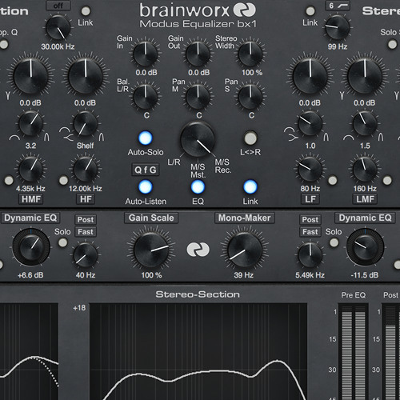Toggle the solo LED left of 12.00k Hz
Screen dimensions: 400x400
pos(63,181)
